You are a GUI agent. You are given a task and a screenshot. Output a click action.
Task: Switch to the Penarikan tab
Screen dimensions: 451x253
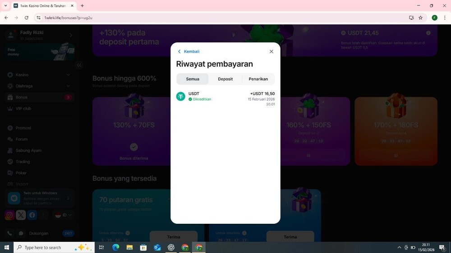tap(258, 79)
